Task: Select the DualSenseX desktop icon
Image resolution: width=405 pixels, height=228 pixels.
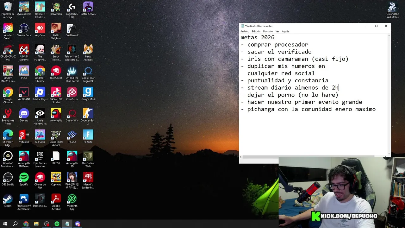Action: [x=72, y=30]
